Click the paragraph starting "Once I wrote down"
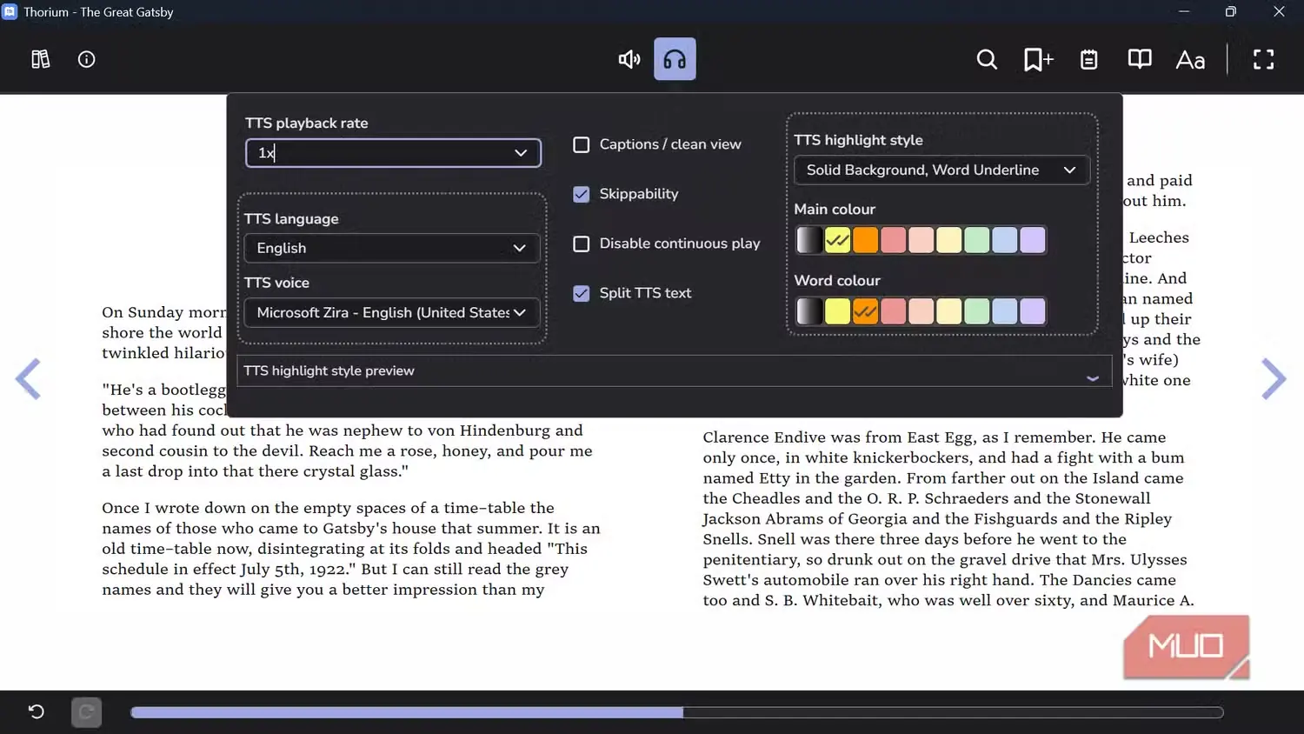 tap(351, 549)
